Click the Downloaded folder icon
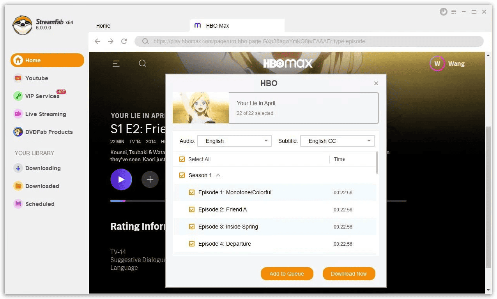The height and width of the screenshot is (299, 497). pyautogui.click(x=18, y=186)
